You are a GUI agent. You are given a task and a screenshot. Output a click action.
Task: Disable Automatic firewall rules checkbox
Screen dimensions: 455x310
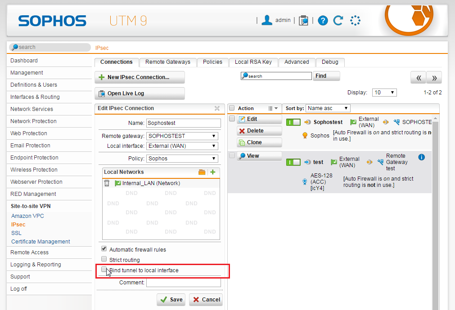[x=104, y=248]
